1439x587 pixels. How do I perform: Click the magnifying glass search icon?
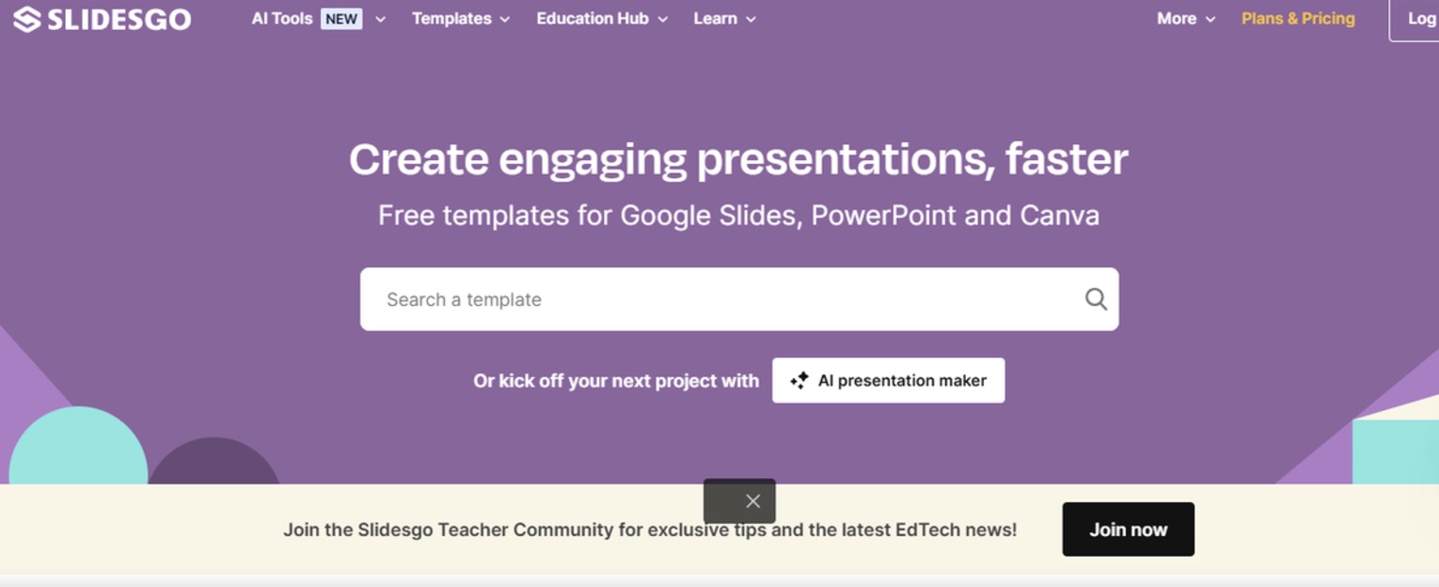click(1096, 299)
